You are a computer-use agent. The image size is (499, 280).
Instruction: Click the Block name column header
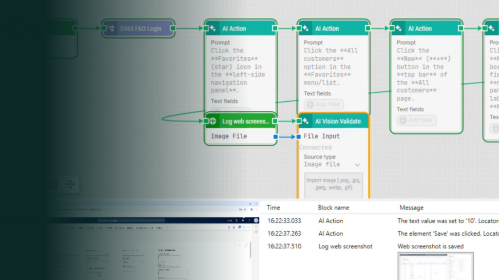click(333, 208)
